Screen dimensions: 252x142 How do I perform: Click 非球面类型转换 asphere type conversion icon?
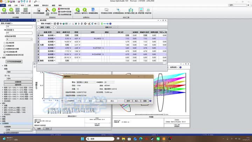pyautogui.click(x=118, y=10)
